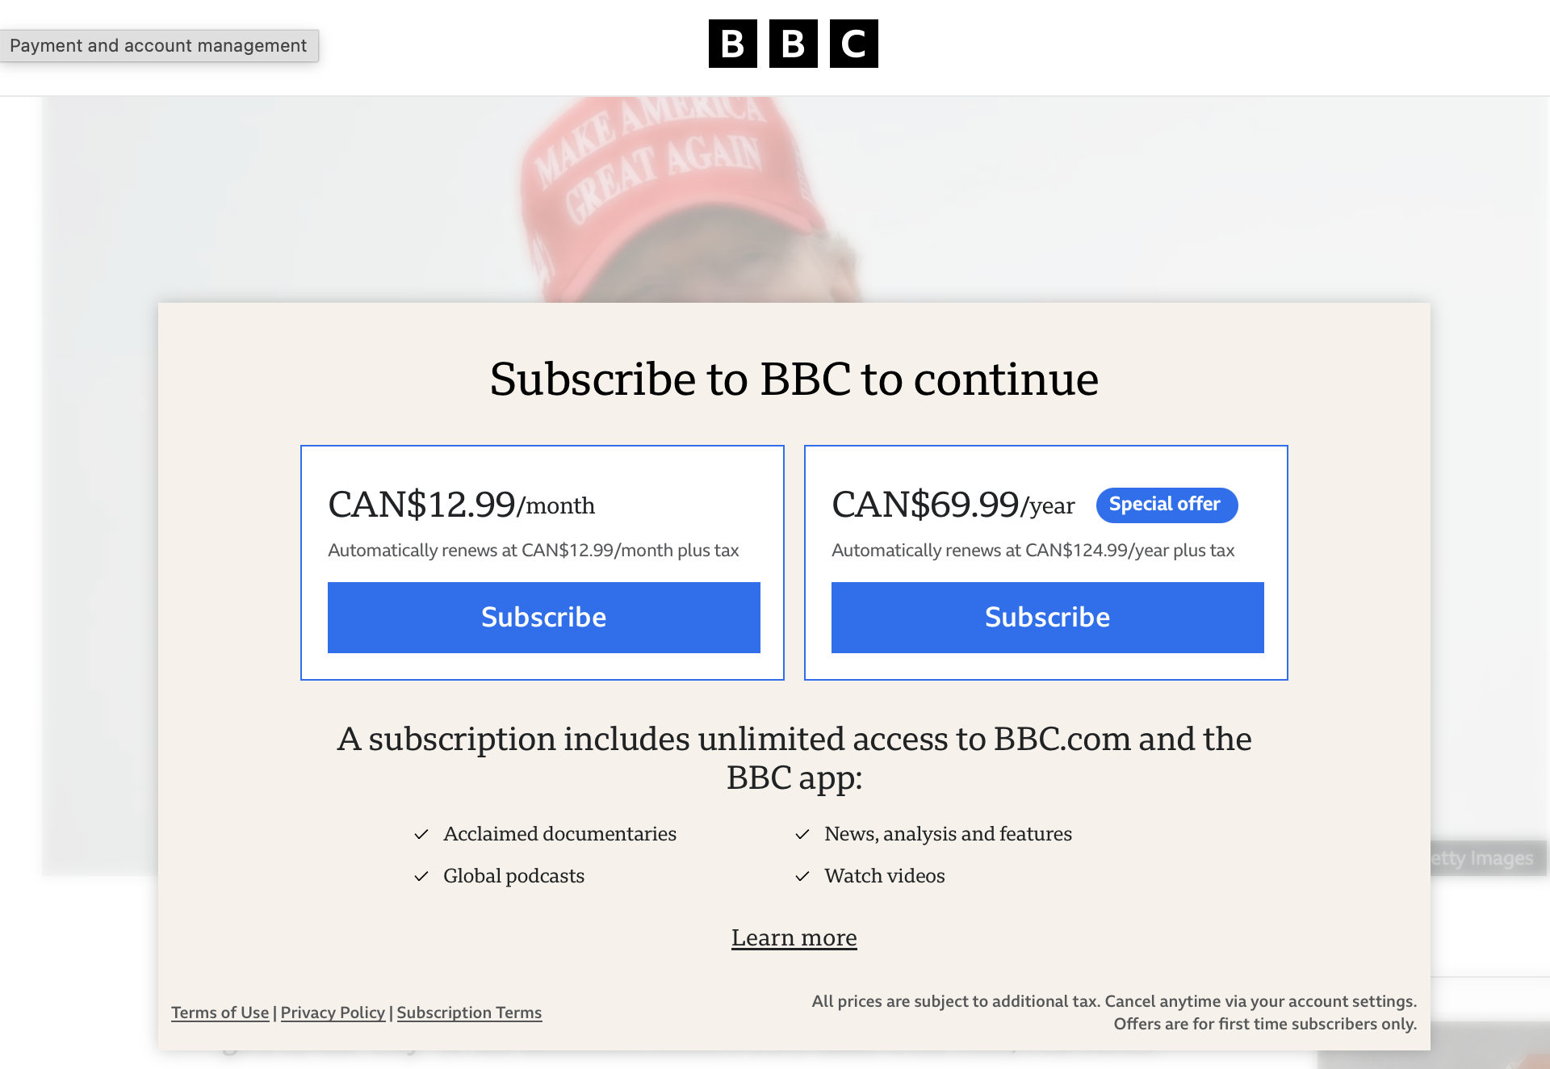Image resolution: width=1550 pixels, height=1069 pixels.
Task: Click the checkmark beside News, analysis and features
Action: coord(802,834)
